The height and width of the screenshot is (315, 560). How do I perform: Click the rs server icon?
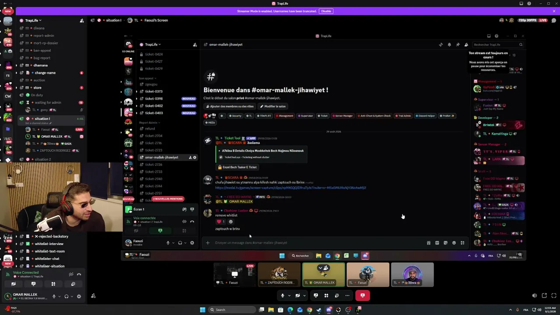coord(8,75)
